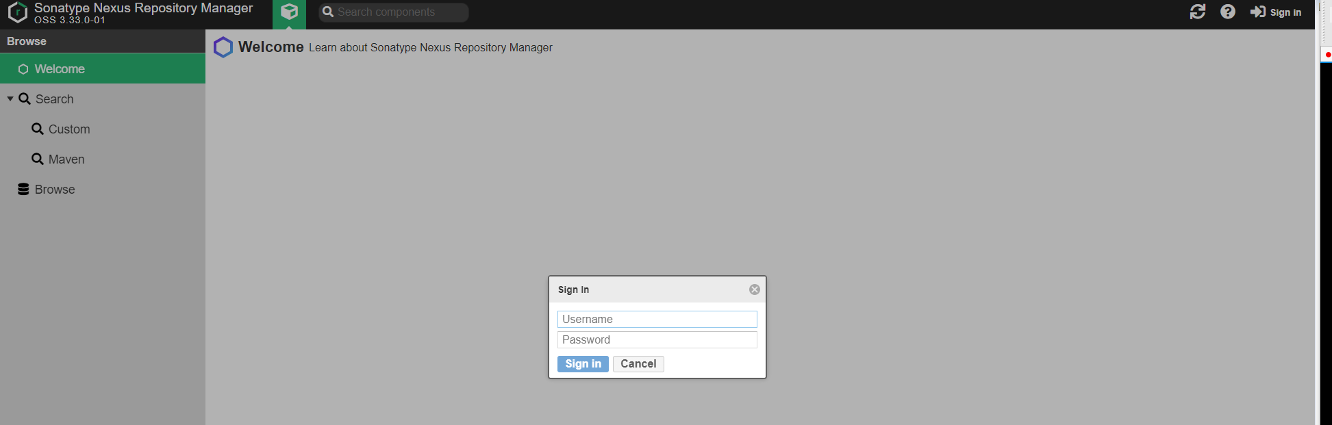
Task: Cancel the Sign In dialog
Action: [x=638, y=364]
